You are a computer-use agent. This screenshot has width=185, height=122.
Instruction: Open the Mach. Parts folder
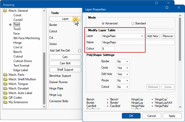[17, 75]
